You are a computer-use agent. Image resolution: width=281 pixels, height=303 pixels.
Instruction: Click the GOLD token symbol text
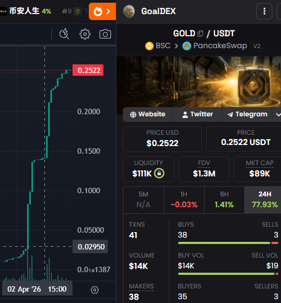[184, 34]
